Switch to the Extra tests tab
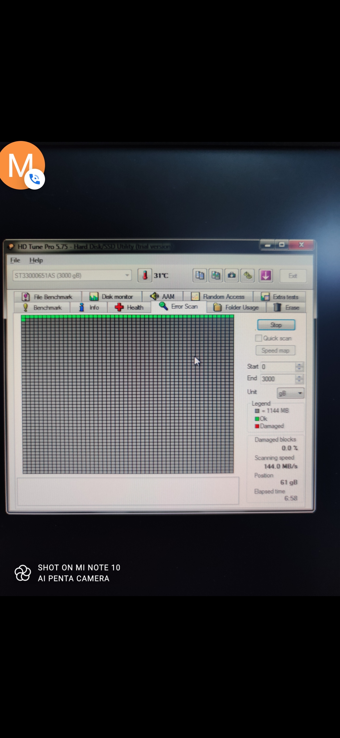 tap(280, 297)
